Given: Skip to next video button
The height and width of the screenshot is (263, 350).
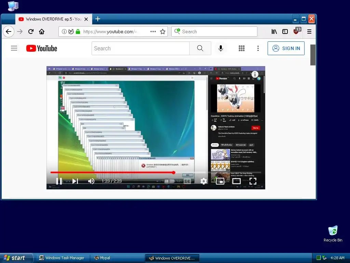Looking at the screenshot, I should [75, 181].
